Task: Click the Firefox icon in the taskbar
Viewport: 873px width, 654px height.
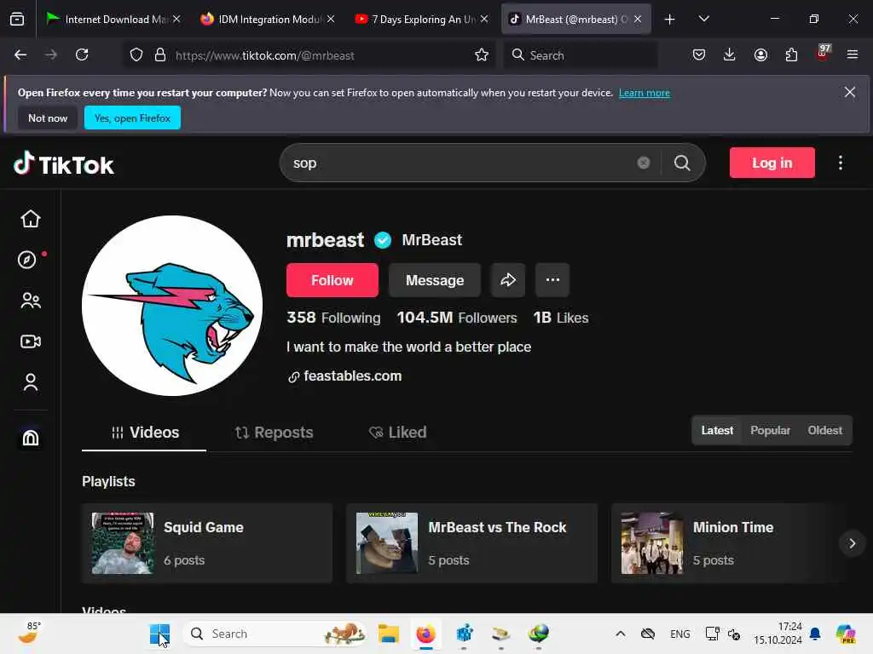Action: pos(425,634)
